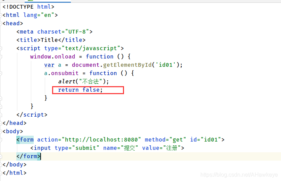Collapse the fold marker beside the html tag
The image size is (281, 181).
tap(1, 15)
